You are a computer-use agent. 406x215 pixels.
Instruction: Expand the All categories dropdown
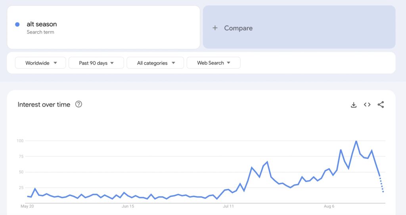pos(155,63)
